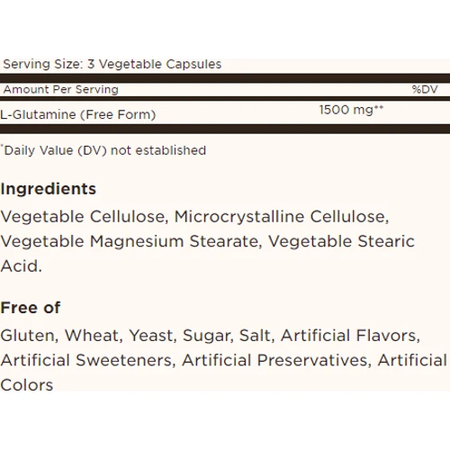450x450 pixels.
Task: Click the word Sugar in Free of list
Action: (x=208, y=337)
